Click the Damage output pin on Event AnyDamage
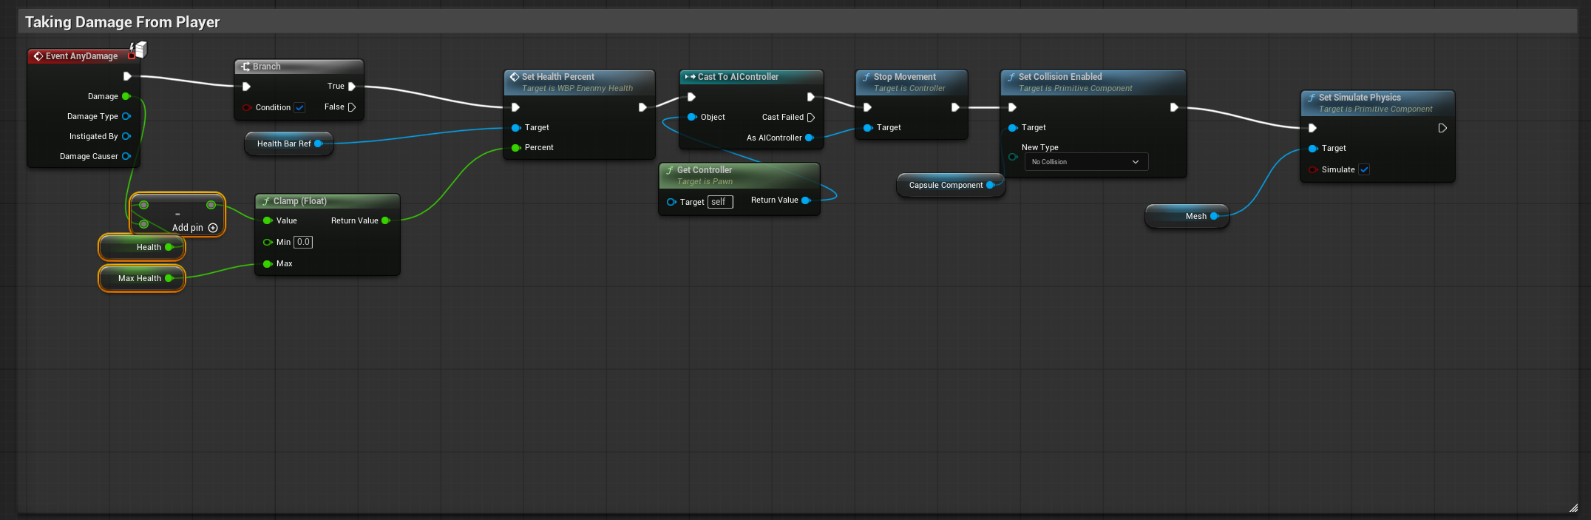The image size is (1591, 520). pyautogui.click(x=126, y=96)
